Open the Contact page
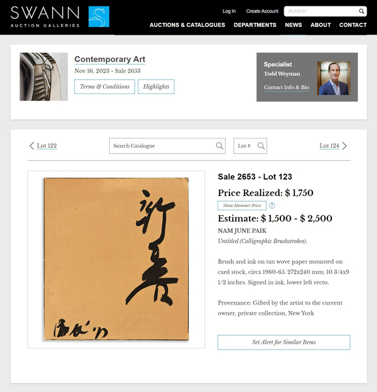 click(353, 25)
